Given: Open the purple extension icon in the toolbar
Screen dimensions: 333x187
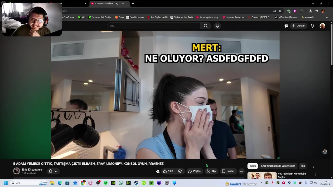Looking at the screenshot, I should tap(295, 11).
